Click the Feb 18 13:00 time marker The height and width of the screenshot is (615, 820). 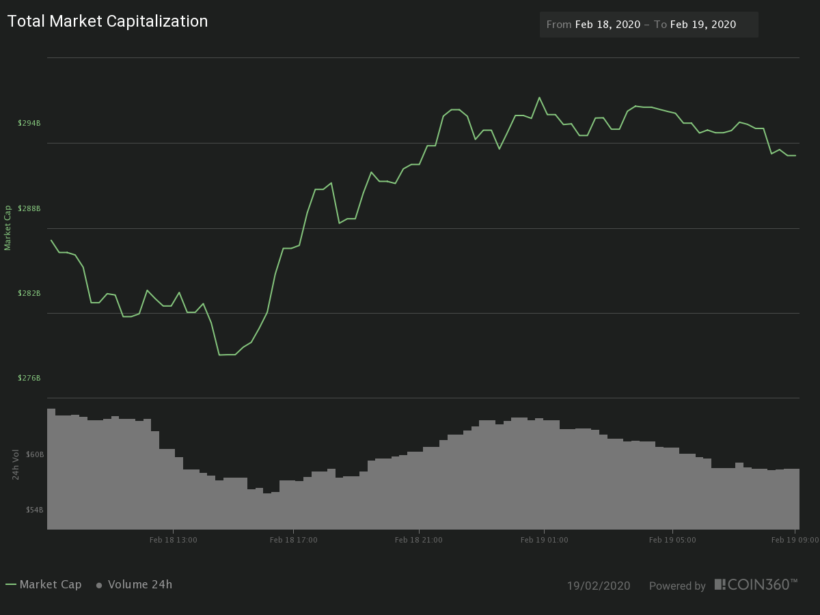pos(174,540)
